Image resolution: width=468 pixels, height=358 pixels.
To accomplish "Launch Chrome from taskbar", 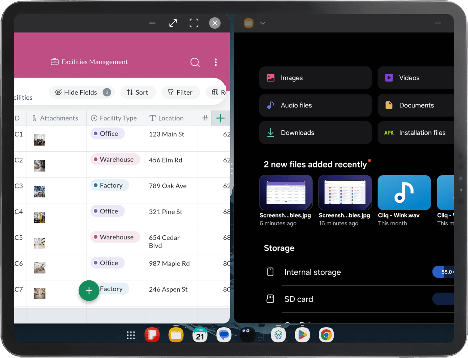I will click(x=326, y=335).
